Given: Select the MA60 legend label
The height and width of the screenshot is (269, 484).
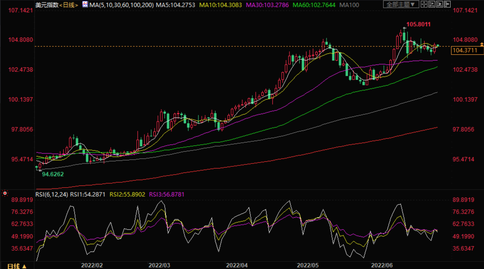Looking at the screenshot, I should (x=313, y=5).
